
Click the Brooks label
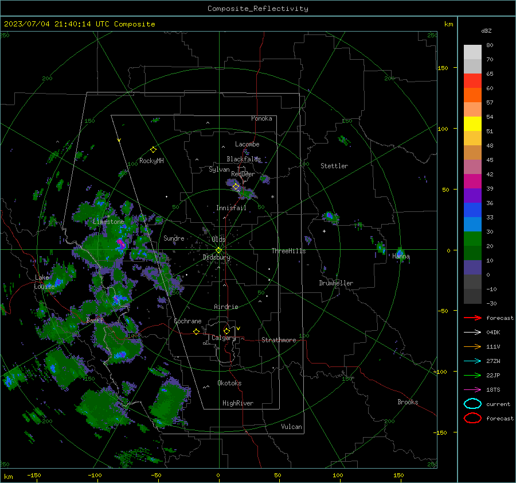pyautogui.click(x=408, y=402)
